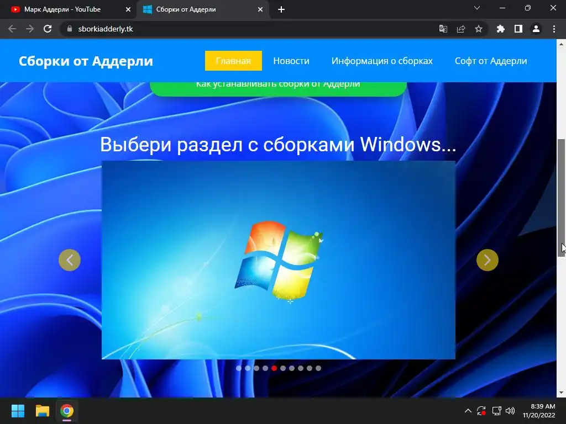Open a new tab with the plus icon
Image resolution: width=566 pixels, height=424 pixels.
point(281,9)
